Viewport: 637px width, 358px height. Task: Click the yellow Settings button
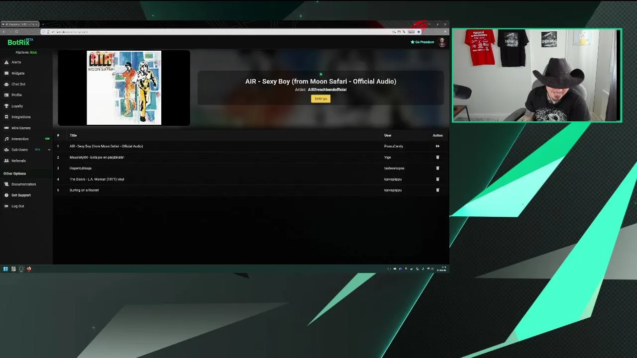pos(320,98)
